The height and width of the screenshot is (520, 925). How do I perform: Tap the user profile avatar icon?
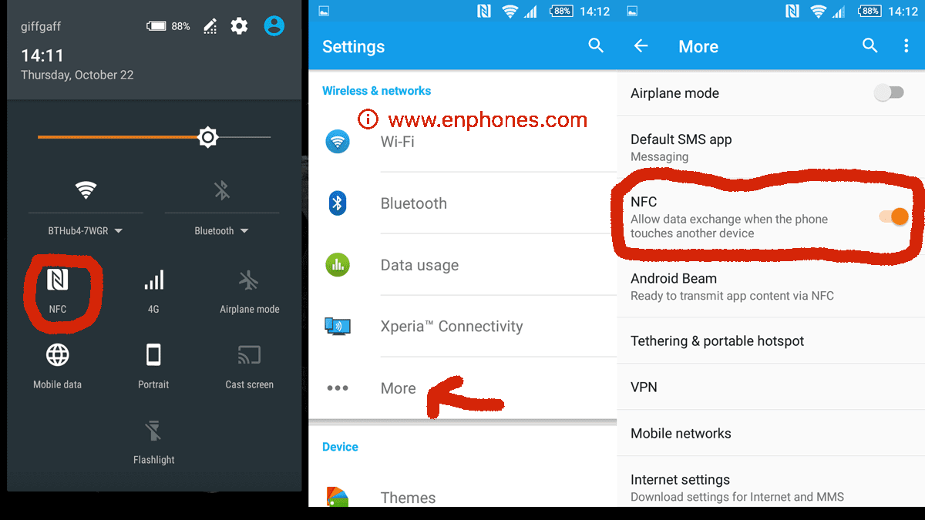[274, 26]
